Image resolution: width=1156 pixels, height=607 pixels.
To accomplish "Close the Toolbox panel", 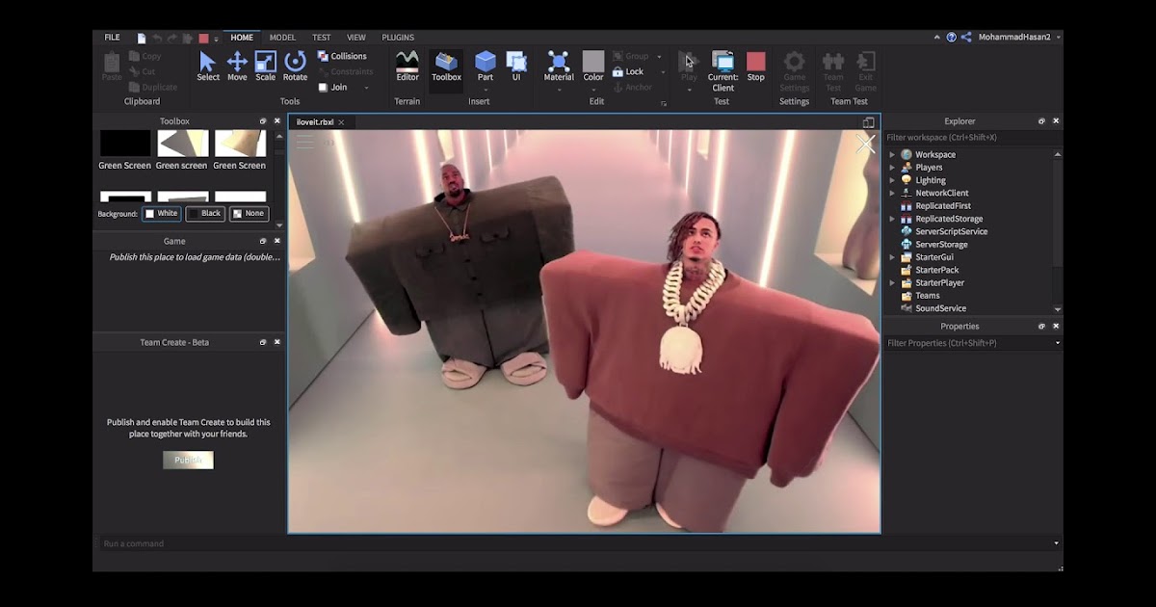I will [x=277, y=121].
